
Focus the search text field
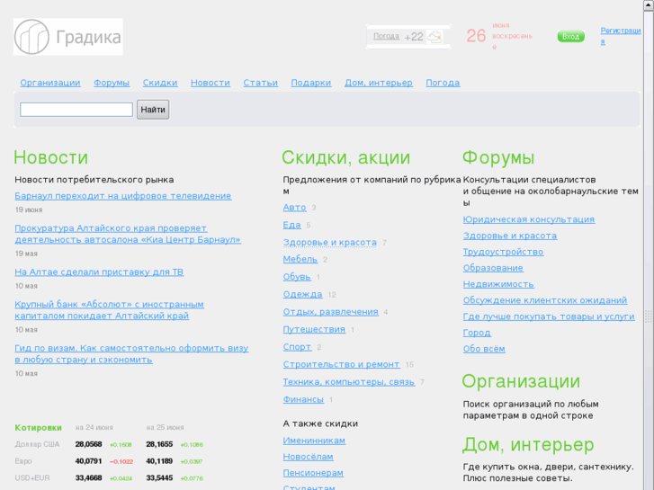click(x=76, y=110)
